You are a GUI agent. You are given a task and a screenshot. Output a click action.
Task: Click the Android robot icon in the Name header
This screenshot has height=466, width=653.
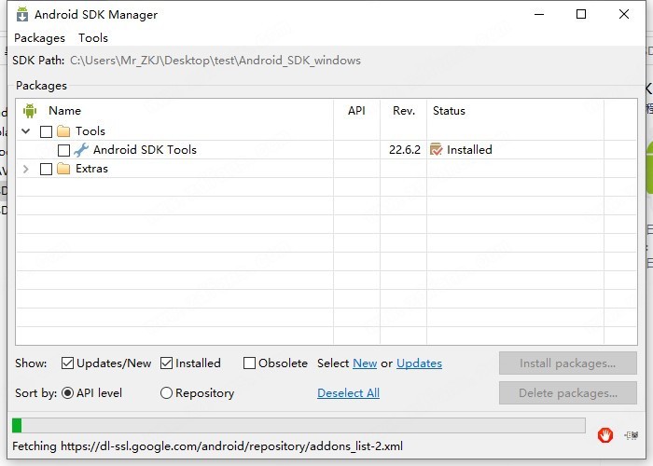point(30,111)
